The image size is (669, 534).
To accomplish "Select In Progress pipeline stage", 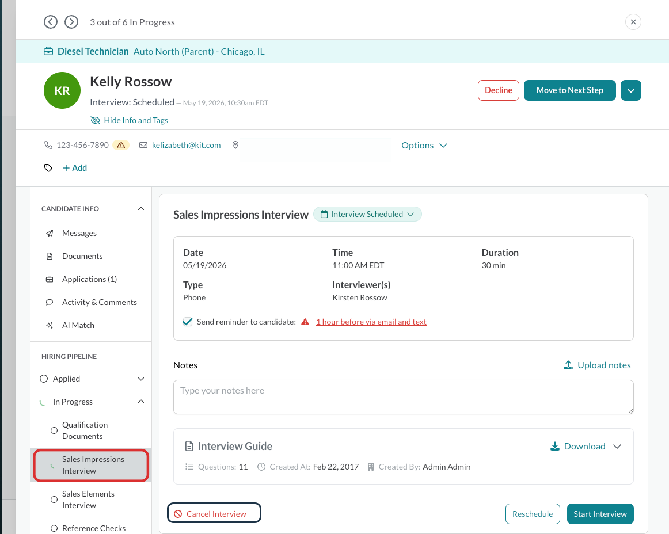I will pos(73,402).
